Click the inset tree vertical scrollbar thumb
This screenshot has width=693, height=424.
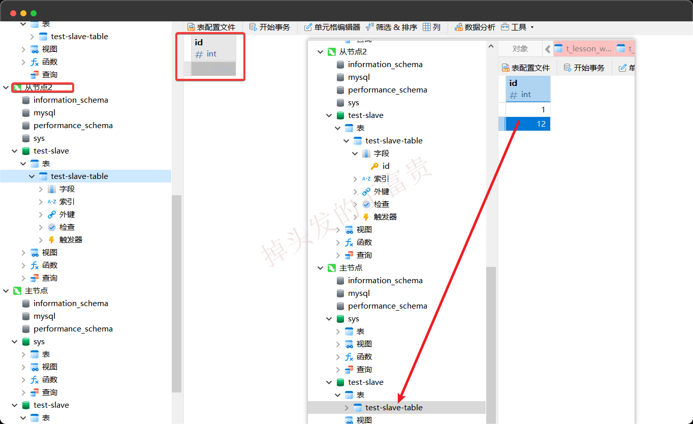point(491,345)
